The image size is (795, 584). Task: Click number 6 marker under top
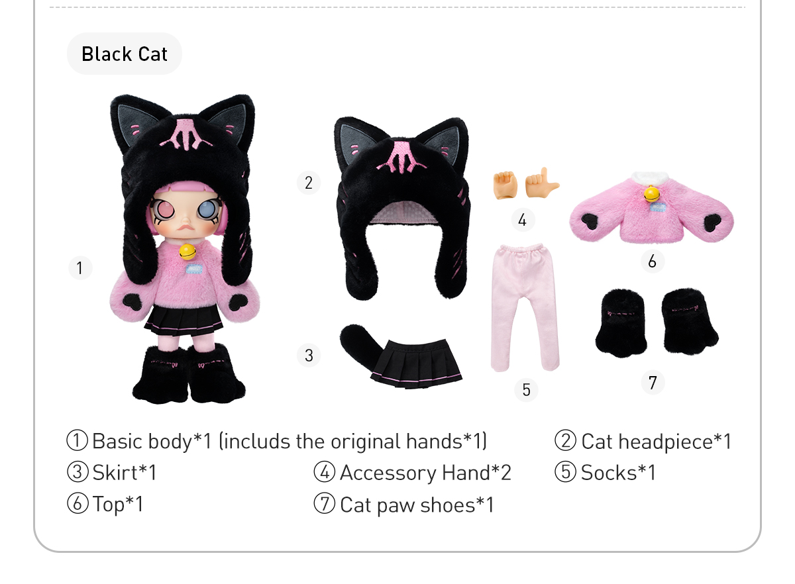652,262
